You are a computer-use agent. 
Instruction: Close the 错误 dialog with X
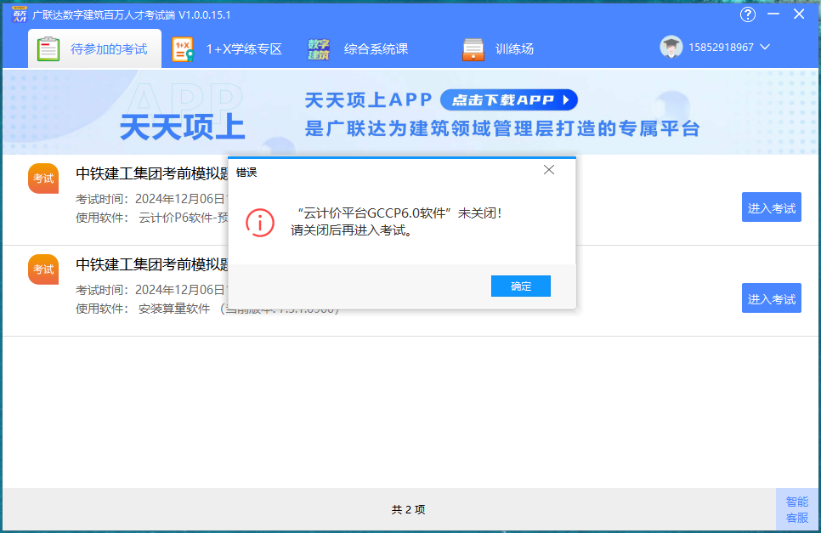(x=549, y=170)
